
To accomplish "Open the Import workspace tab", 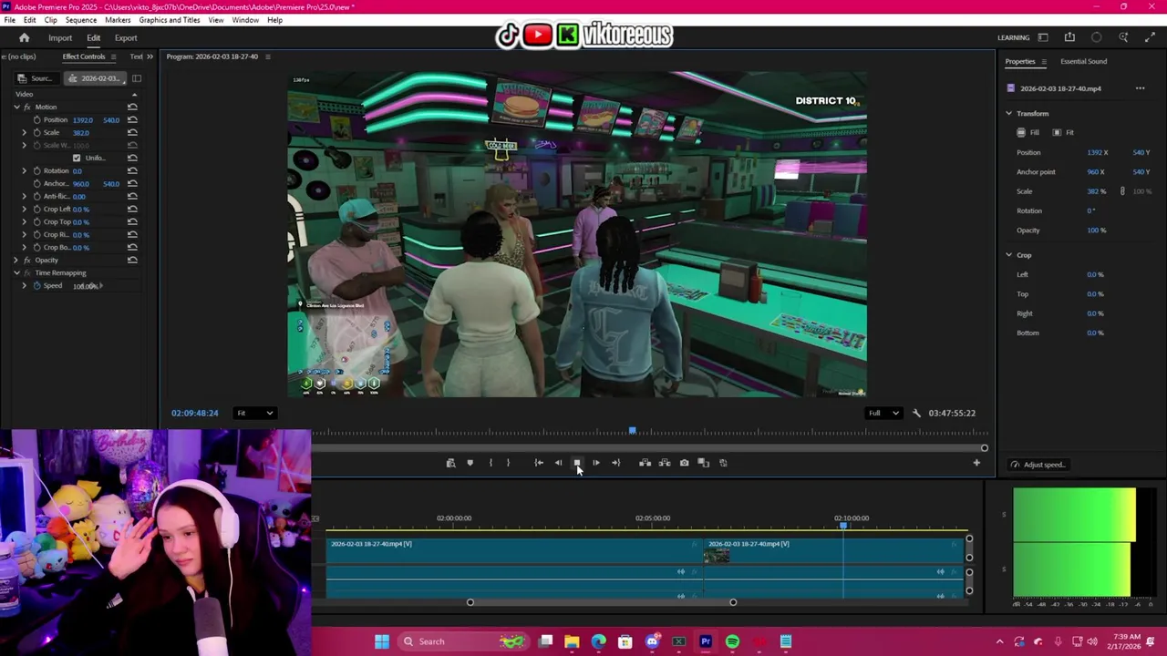I will [x=60, y=38].
